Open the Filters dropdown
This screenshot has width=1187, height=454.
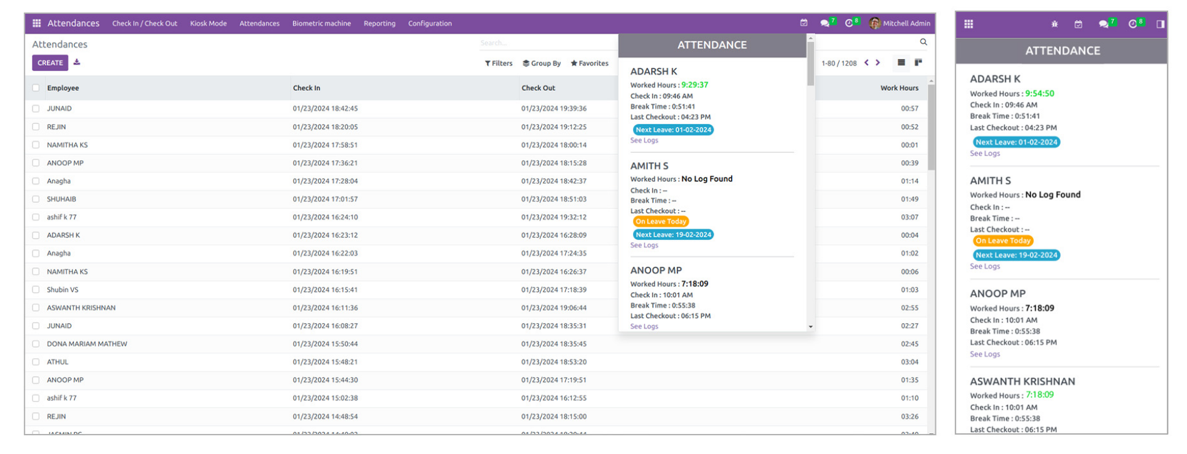pyautogui.click(x=499, y=63)
